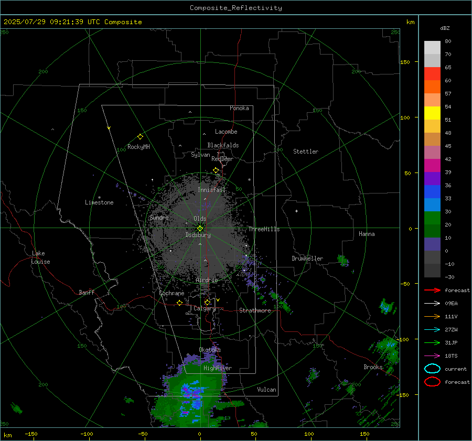
Task: Click the yellow diamond marker at RockyMH
Action: point(140,137)
